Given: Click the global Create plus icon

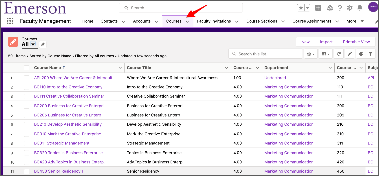Looking at the screenshot, I should pos(318,8).
